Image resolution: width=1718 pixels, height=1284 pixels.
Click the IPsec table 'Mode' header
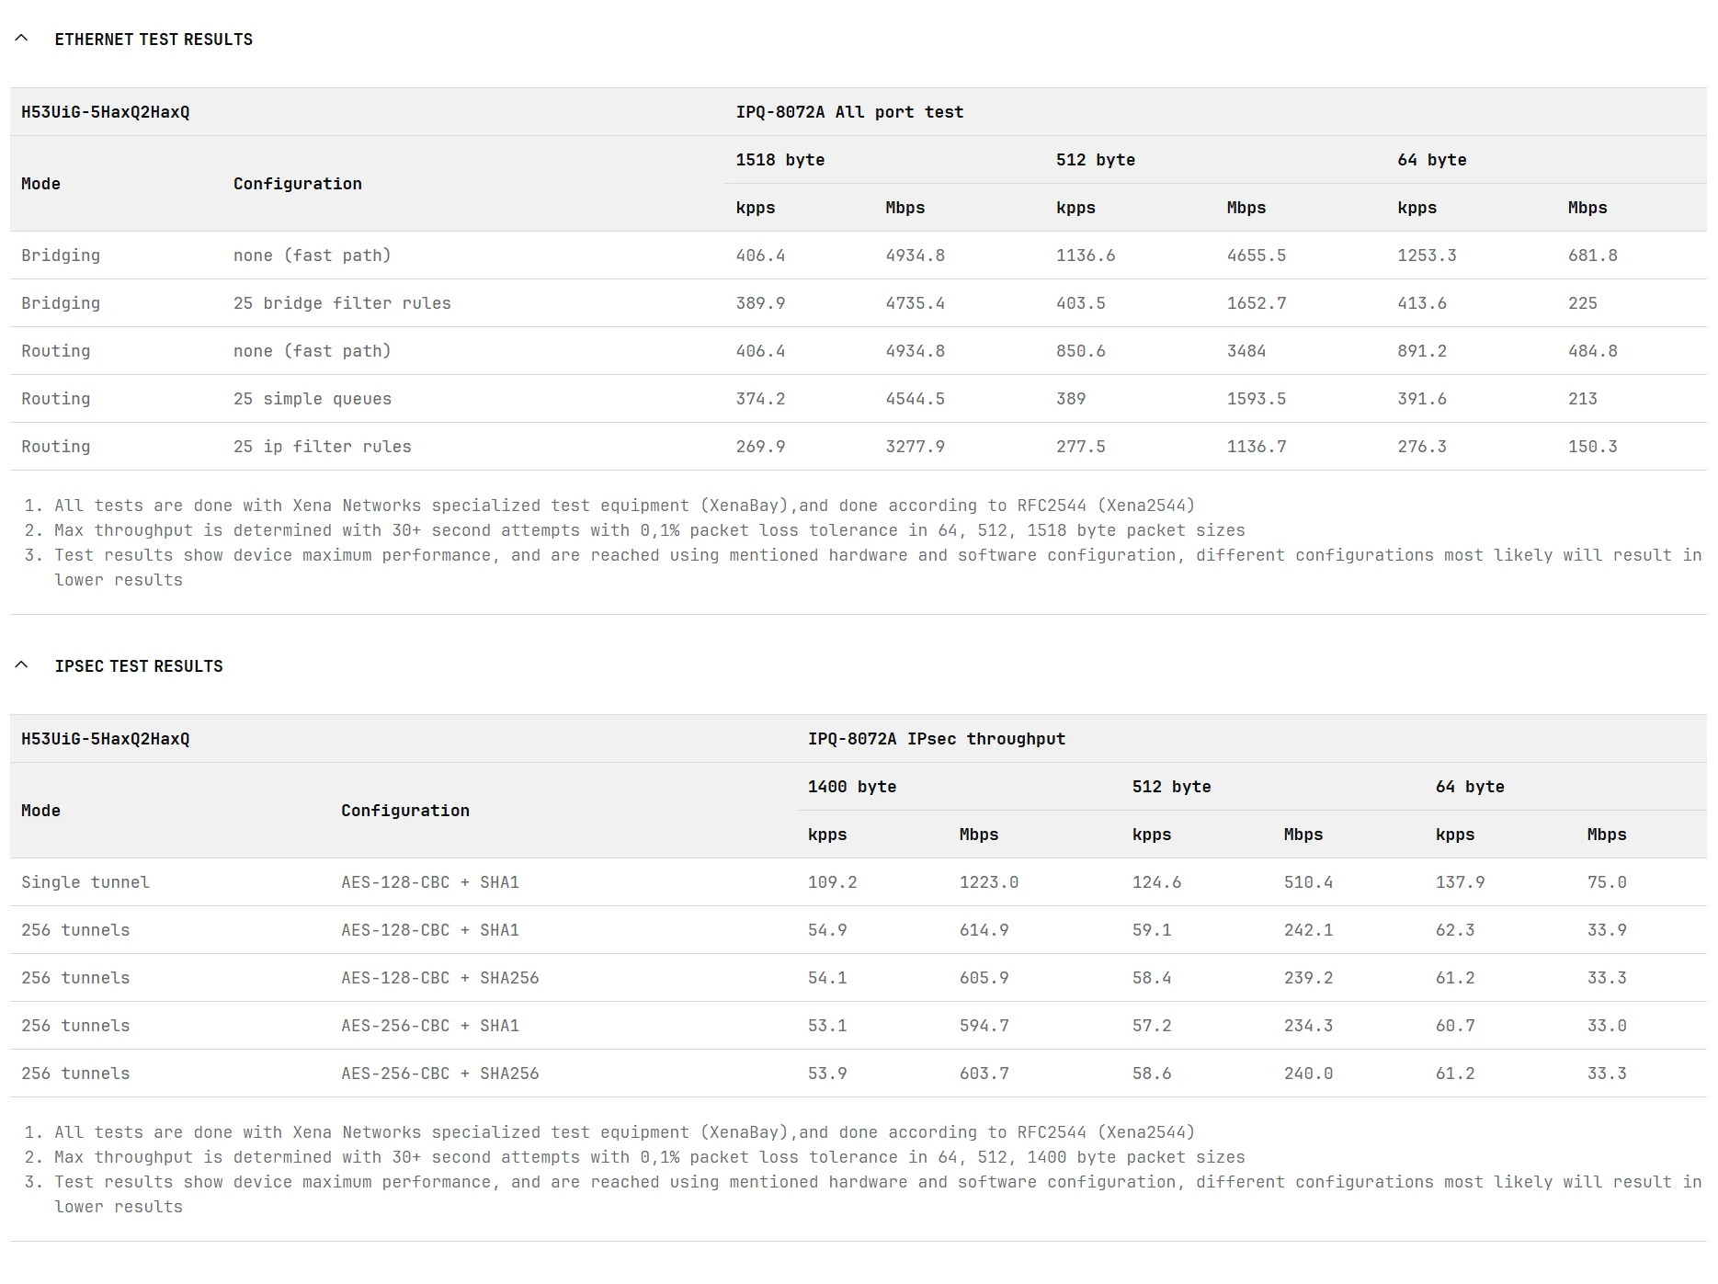point(40,811)
